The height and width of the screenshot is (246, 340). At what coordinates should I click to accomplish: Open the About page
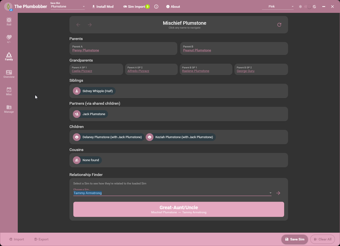tap(173, 7)
